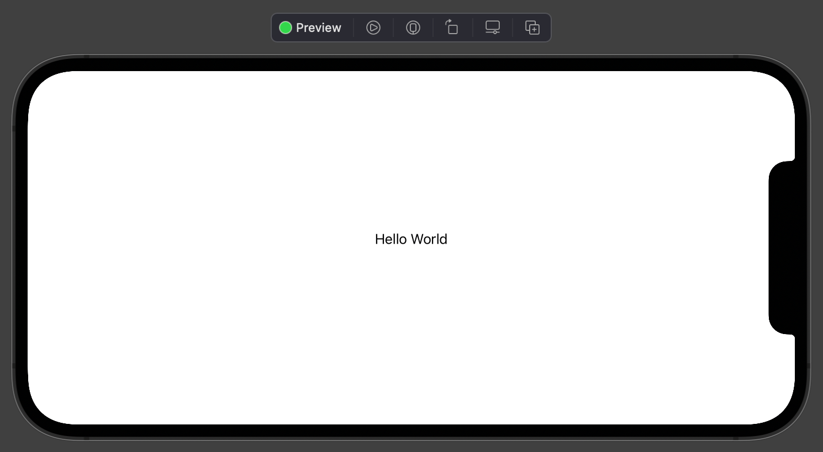Click the Preview label in the toolbar
This screenshot has width=823, height=452.
(x=318, y=28)
